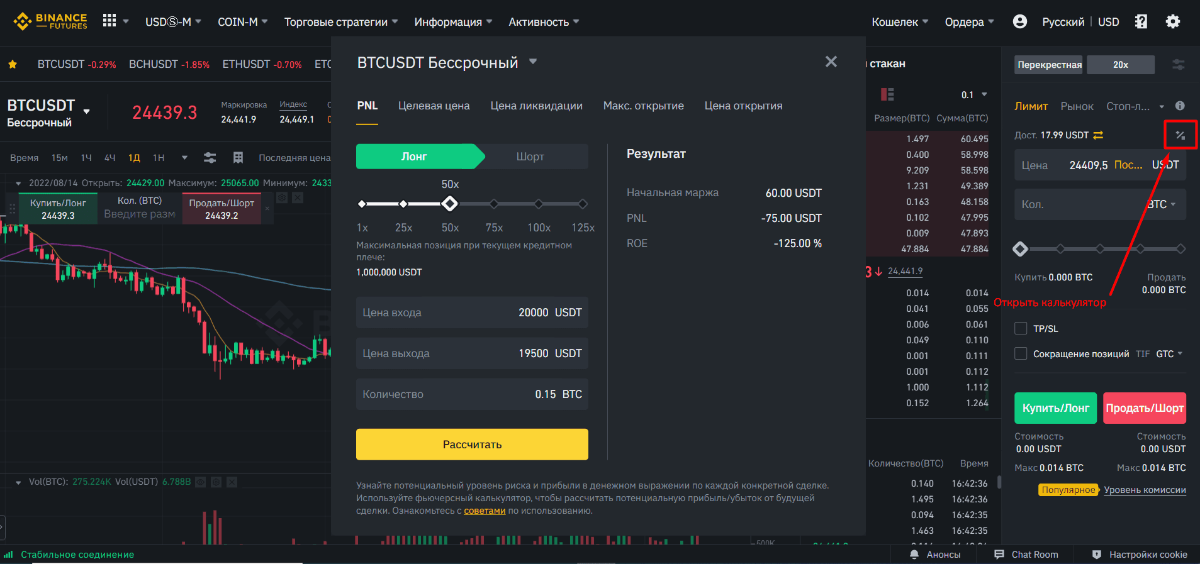This screenshot has width=1200, height=564.
Task: Select the 15м chart interval
Action: tap(60, 158)
